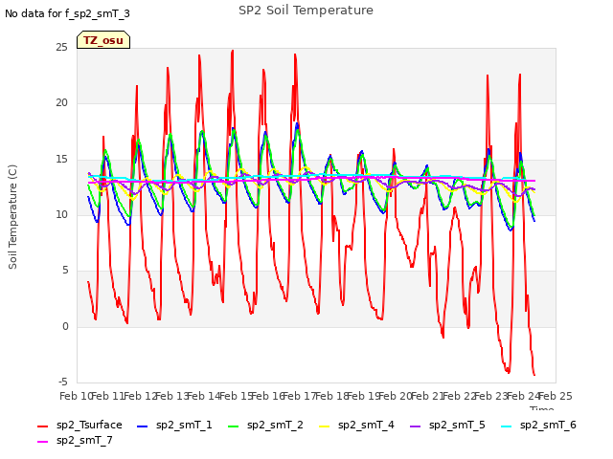Click the Feb 10 x-axis tick label
This screenshot has width=613, height=459.
point(77,396)
